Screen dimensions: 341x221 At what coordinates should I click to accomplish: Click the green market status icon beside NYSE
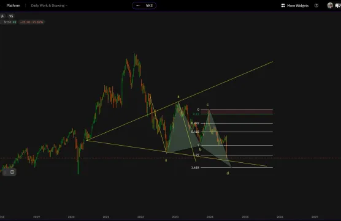tap(14, 22)
